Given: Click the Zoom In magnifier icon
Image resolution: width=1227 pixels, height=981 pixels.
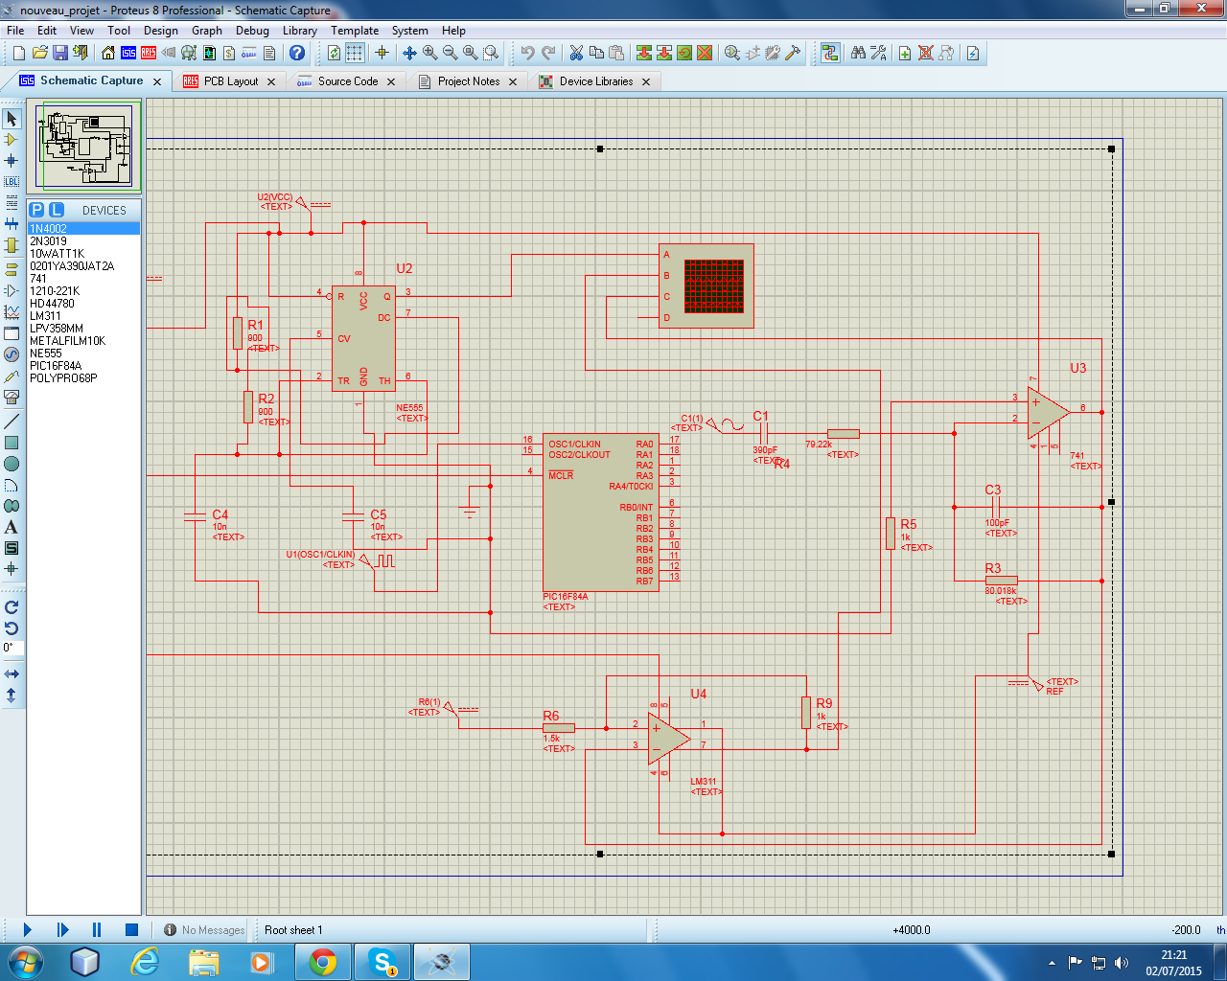Looking at the screenshot, I should (x=430, y=54).
